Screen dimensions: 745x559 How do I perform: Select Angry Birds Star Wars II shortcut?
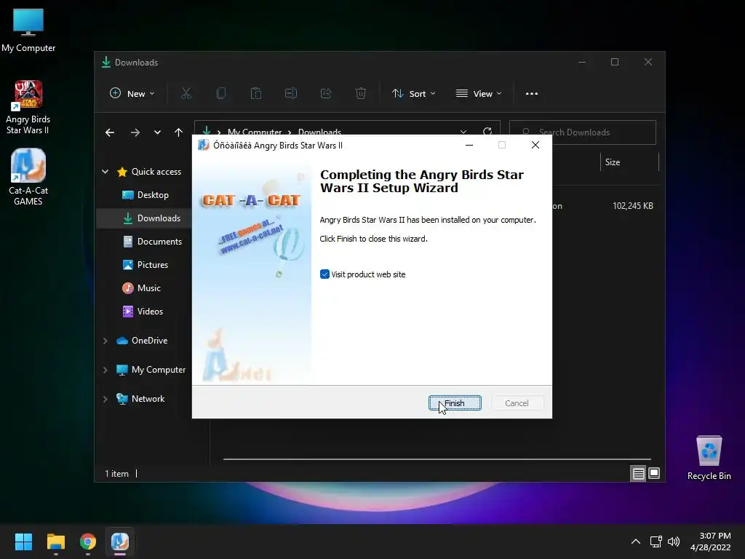click(x=28, y=108)
